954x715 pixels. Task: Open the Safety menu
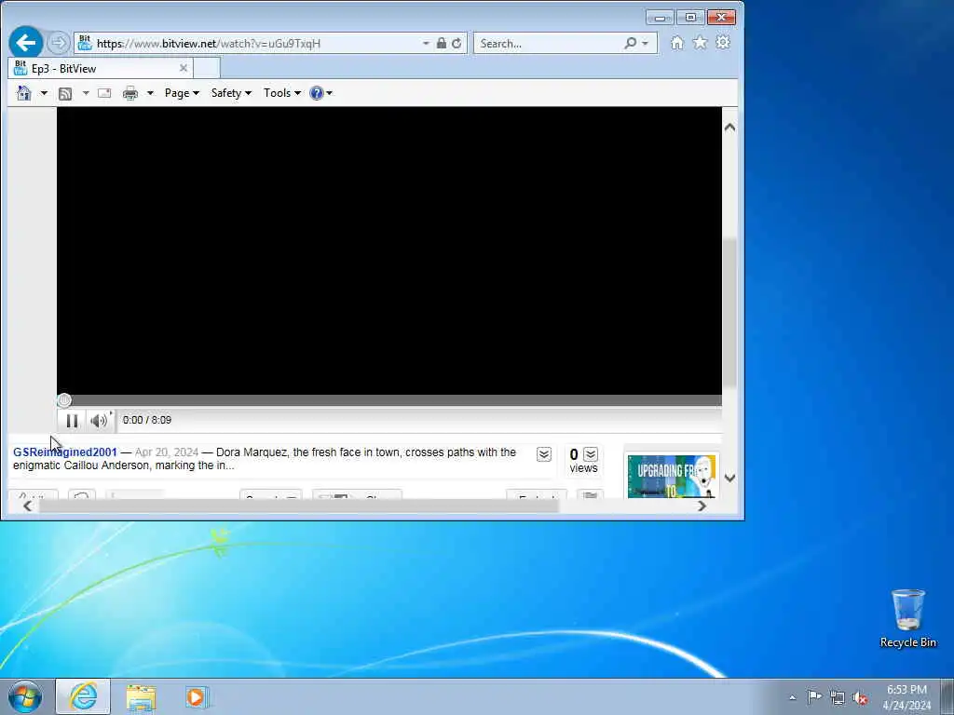(x=231, y=93)
